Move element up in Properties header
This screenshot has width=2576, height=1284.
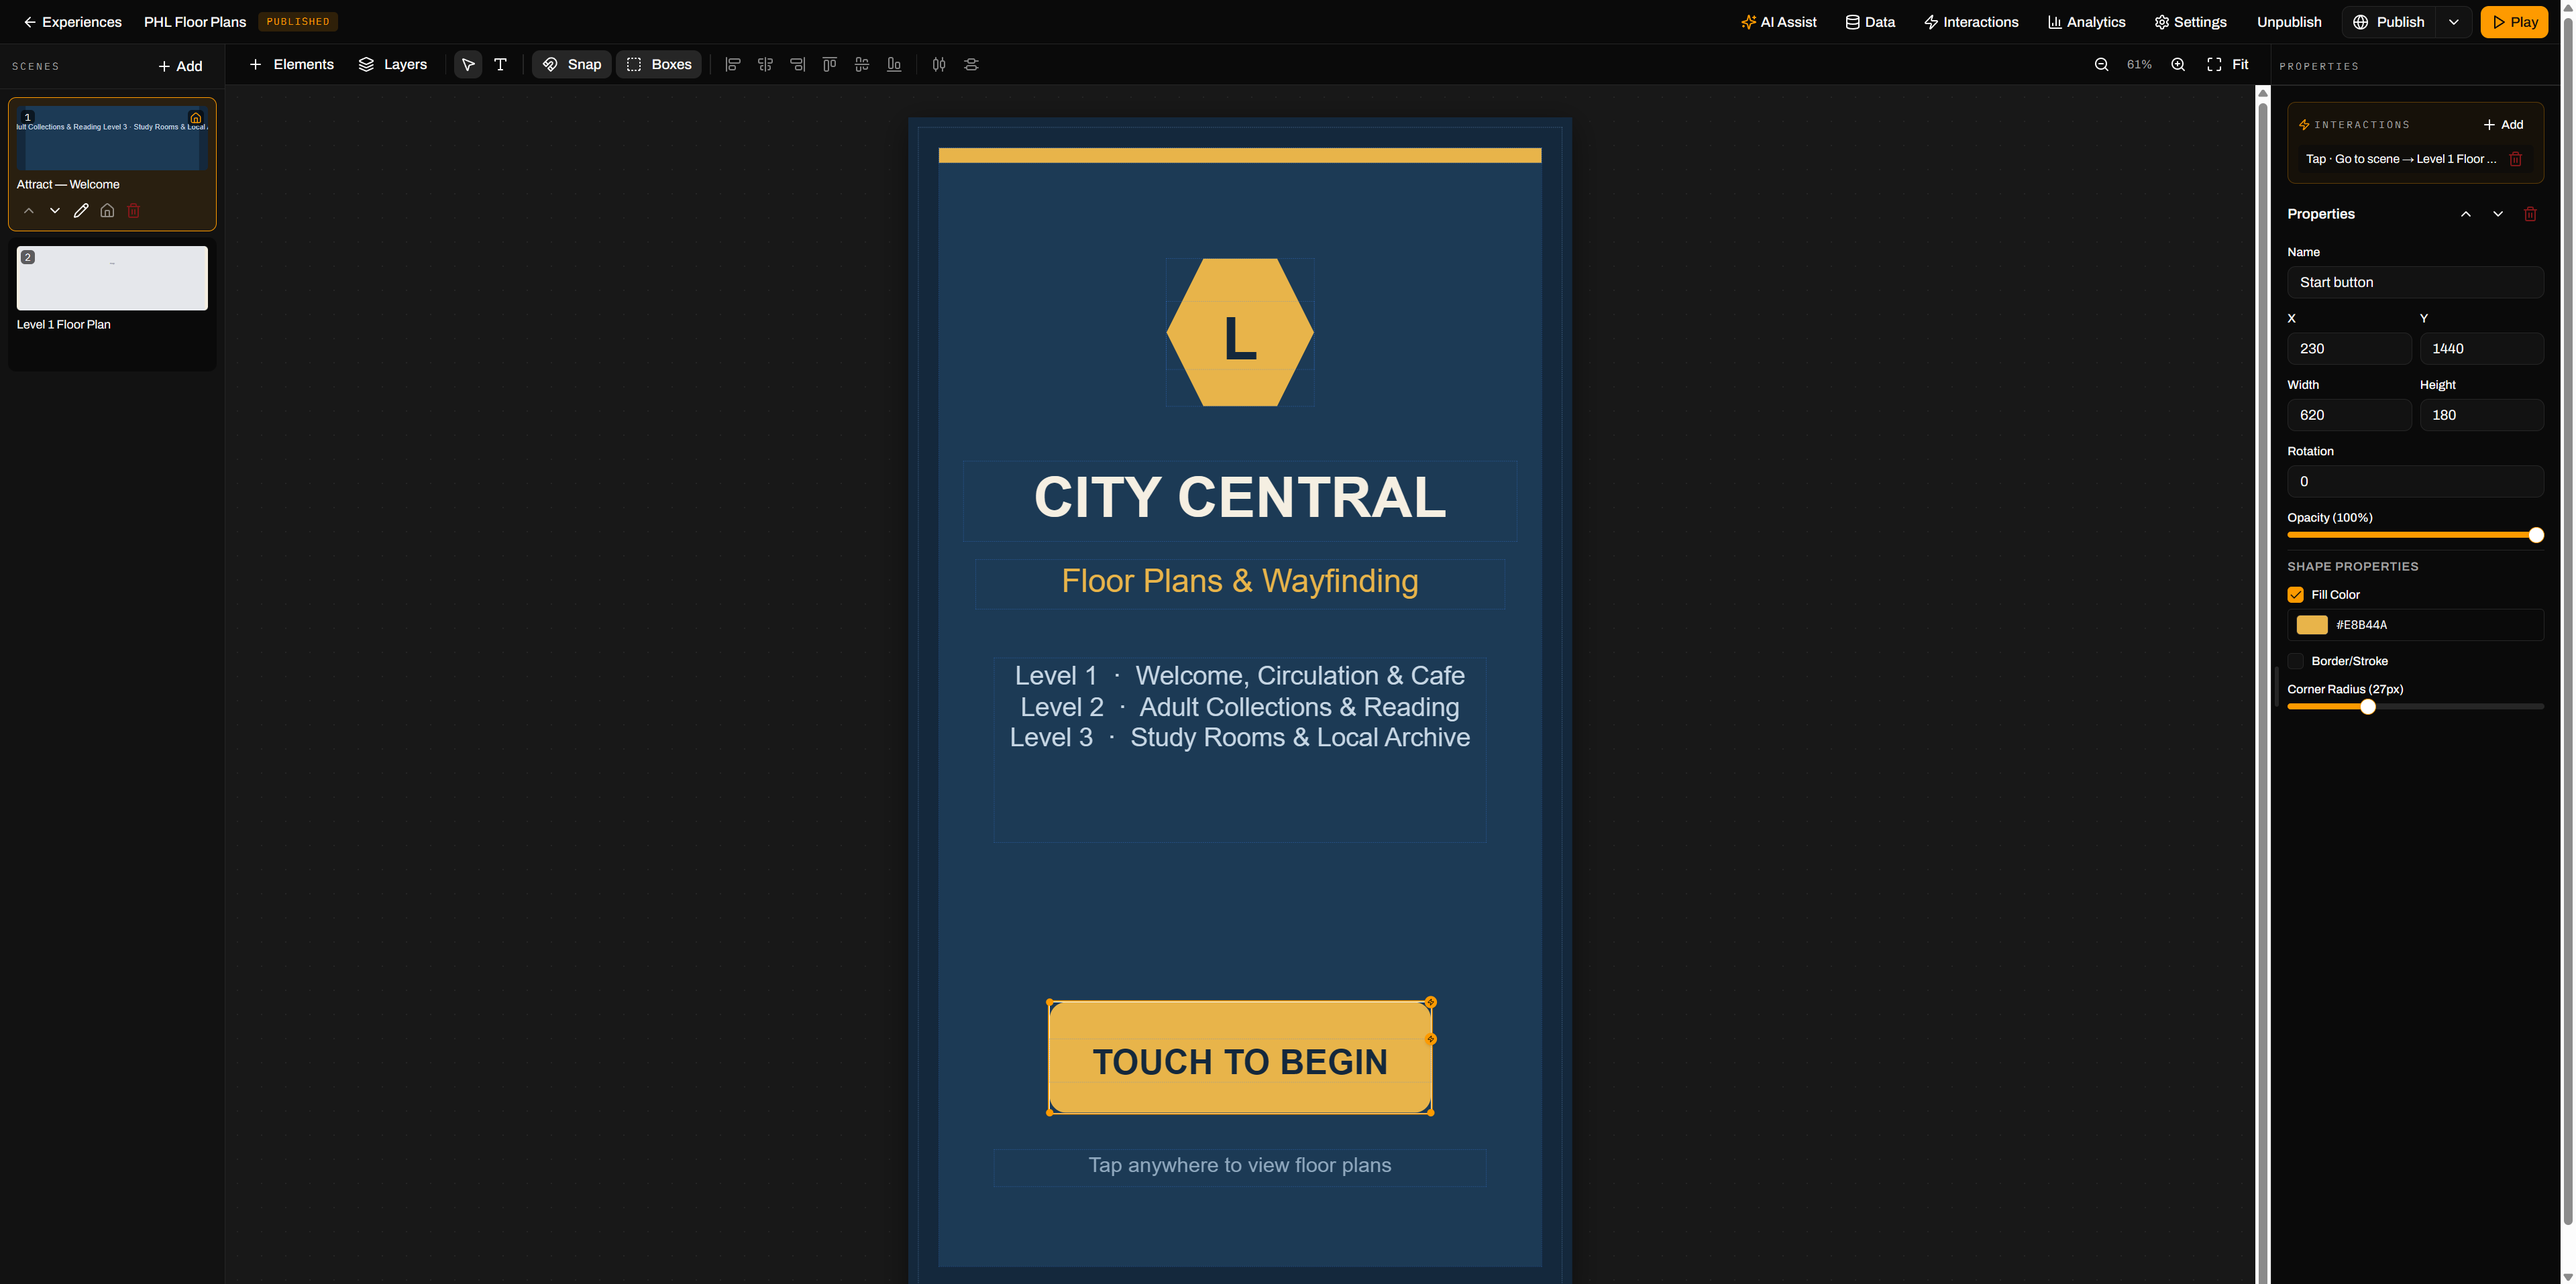(x=2466, y=215)
